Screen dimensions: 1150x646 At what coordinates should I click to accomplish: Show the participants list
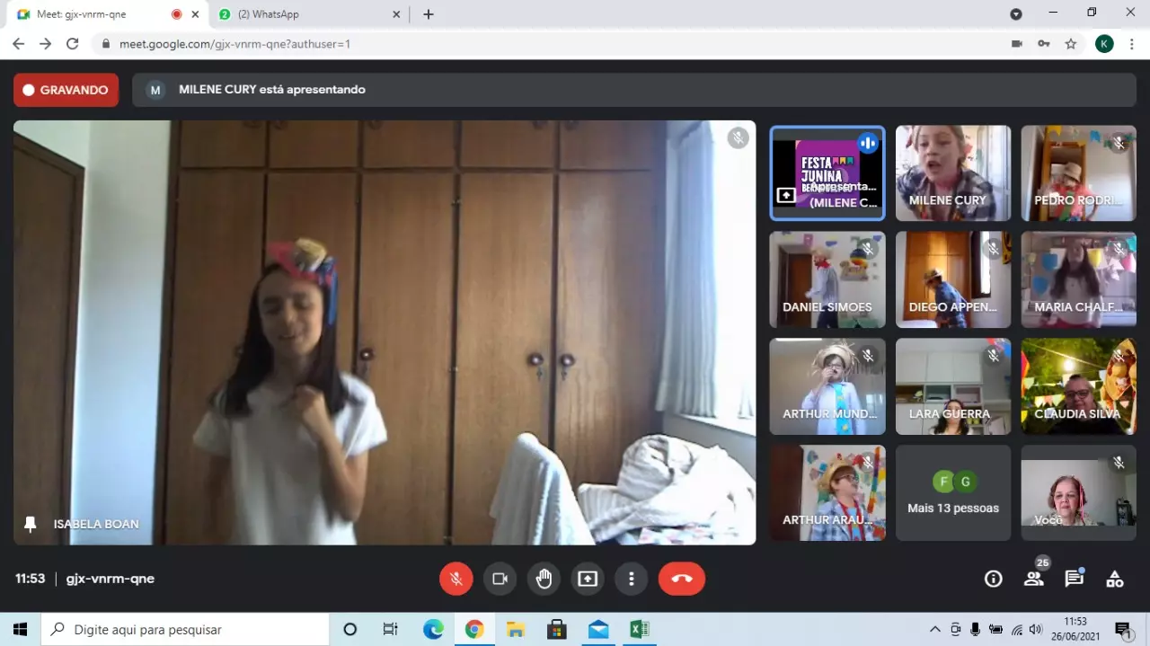[1034, 579]
